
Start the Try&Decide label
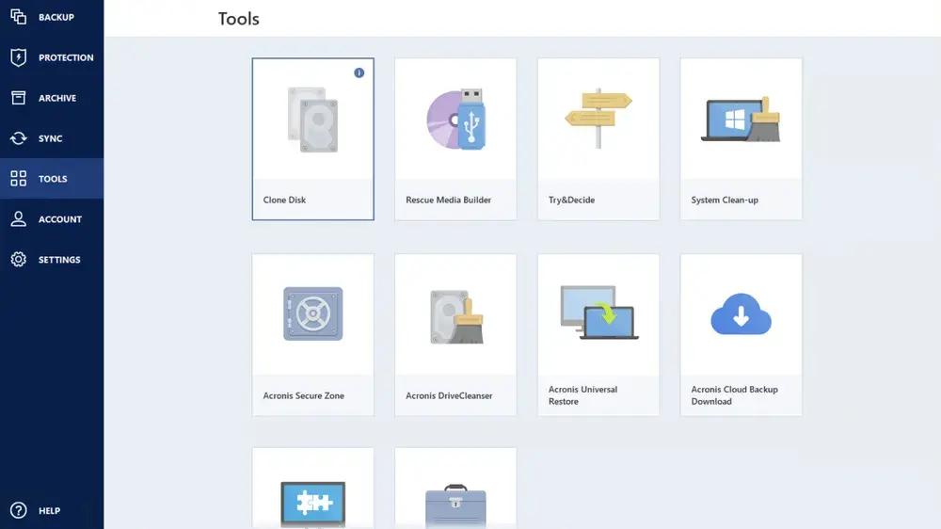(x=571, y=200)
